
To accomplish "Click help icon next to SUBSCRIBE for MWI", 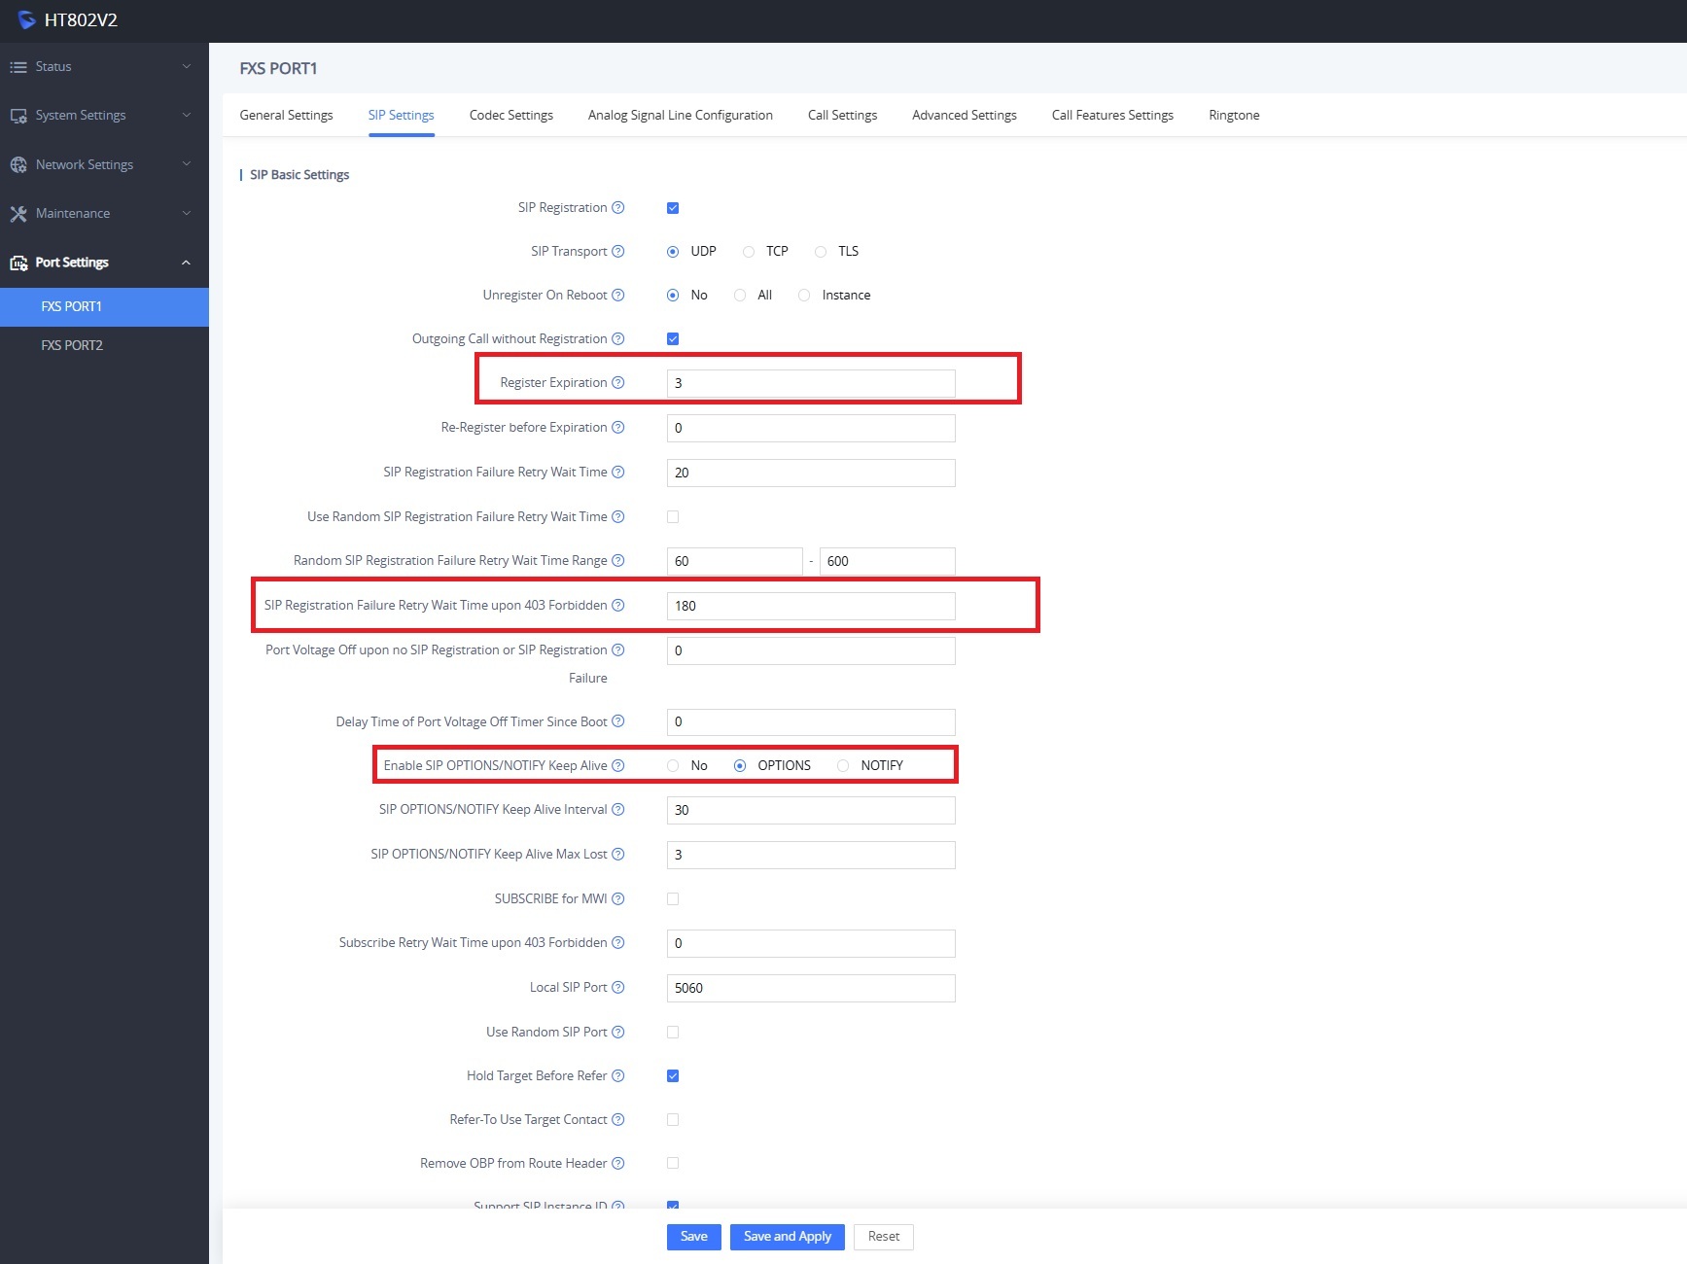I will (617, 898).
